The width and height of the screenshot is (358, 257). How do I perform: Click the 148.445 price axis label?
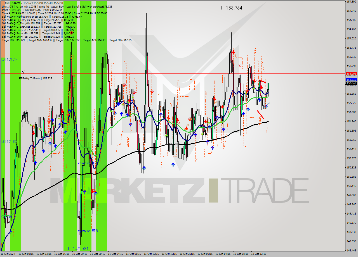(351, 250)
